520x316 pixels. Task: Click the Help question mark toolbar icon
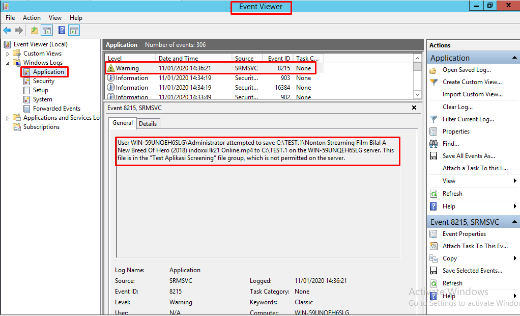[x=61, y=30]
